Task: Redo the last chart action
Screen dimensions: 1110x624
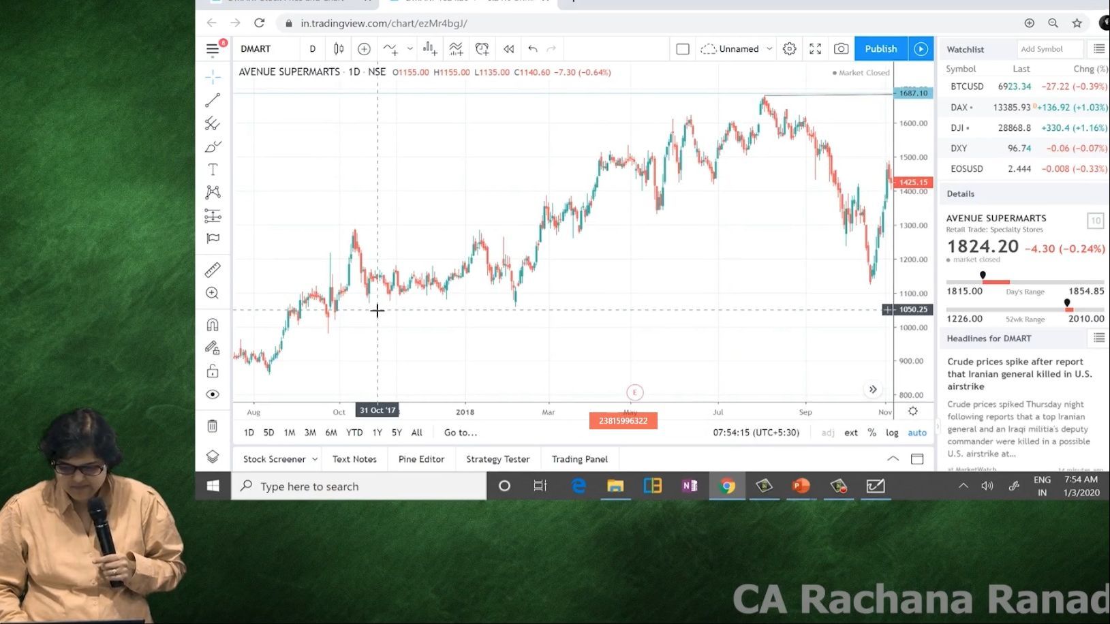Action: coord(551,49)
